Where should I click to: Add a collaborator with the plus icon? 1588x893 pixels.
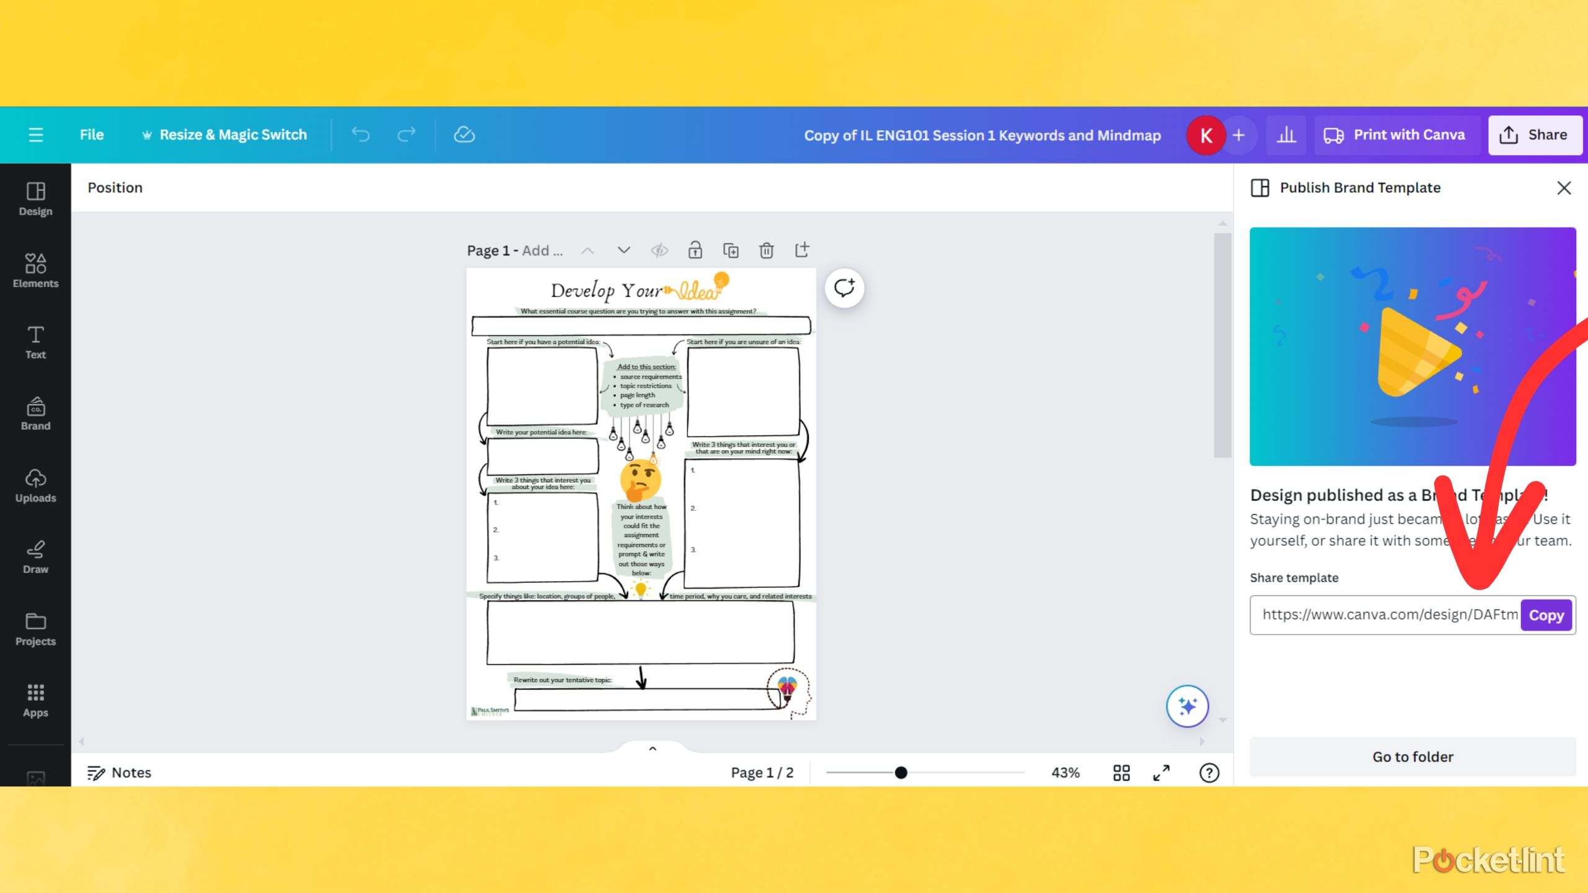1239,135
